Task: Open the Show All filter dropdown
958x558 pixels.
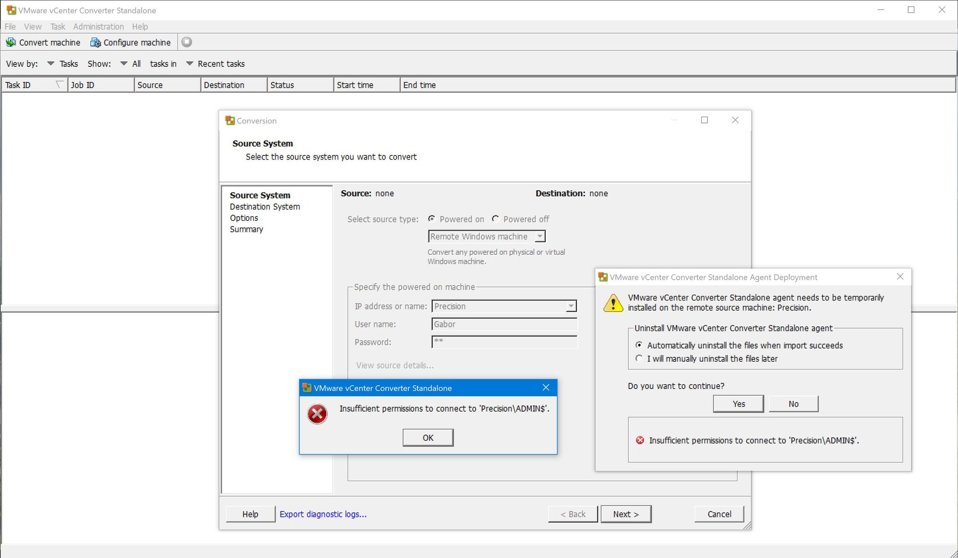Action: pos(123,64)
